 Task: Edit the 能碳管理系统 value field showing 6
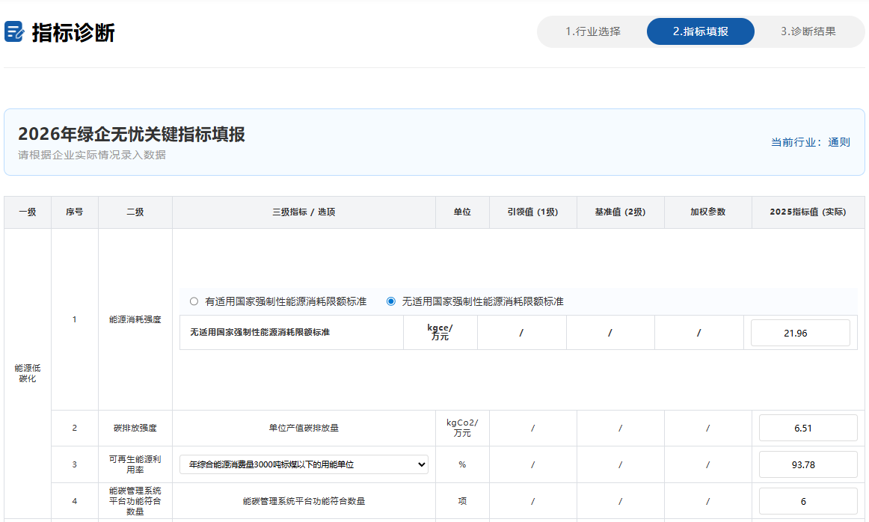pos(808,501)
